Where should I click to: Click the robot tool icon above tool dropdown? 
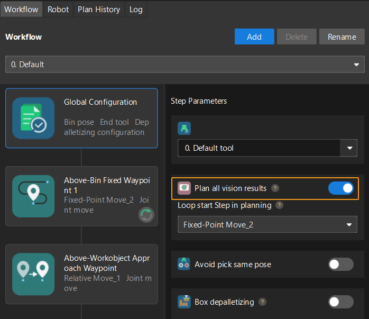point(185,128)
